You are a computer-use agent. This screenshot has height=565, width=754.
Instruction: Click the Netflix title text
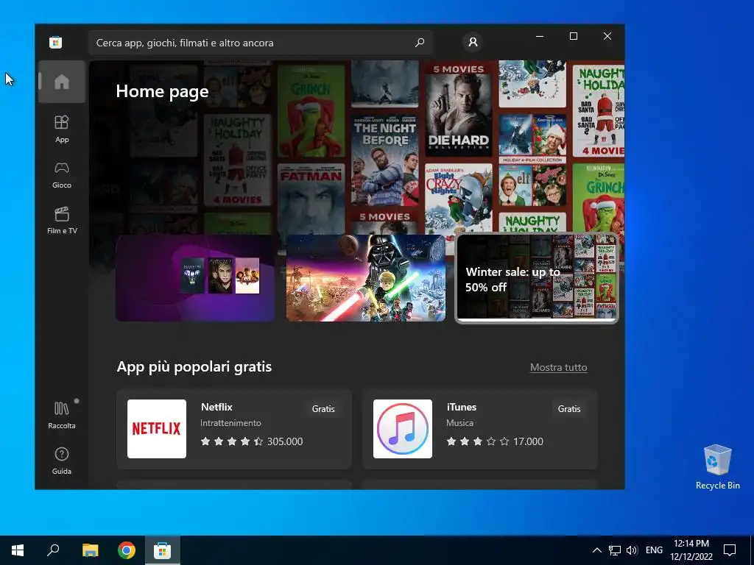(x=216, y=407)
